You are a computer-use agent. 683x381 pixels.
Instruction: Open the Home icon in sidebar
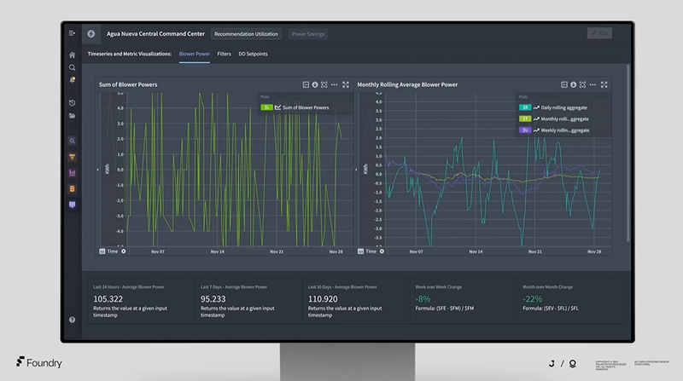(x=73, y=55)
